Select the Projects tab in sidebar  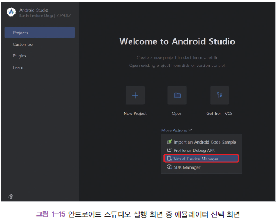40,33
